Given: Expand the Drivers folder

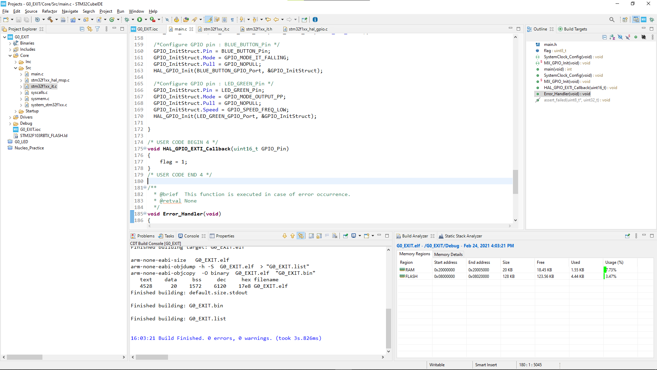Looking at the screenshot, I should click(x=10, y=117).
